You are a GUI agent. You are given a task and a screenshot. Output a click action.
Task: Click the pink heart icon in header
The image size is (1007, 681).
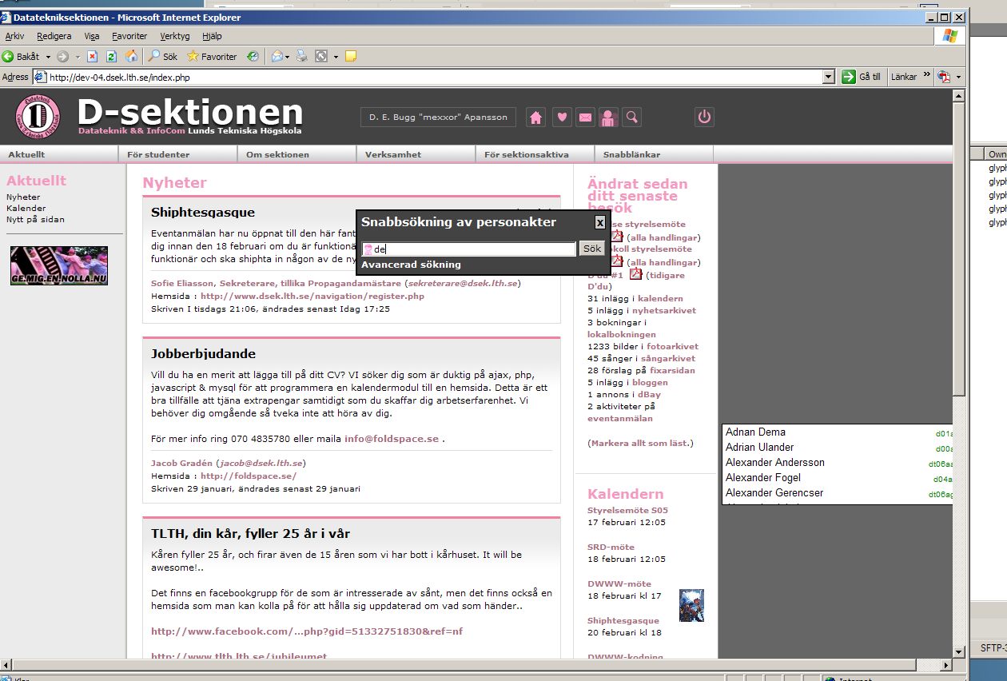(x=562, y=117)
